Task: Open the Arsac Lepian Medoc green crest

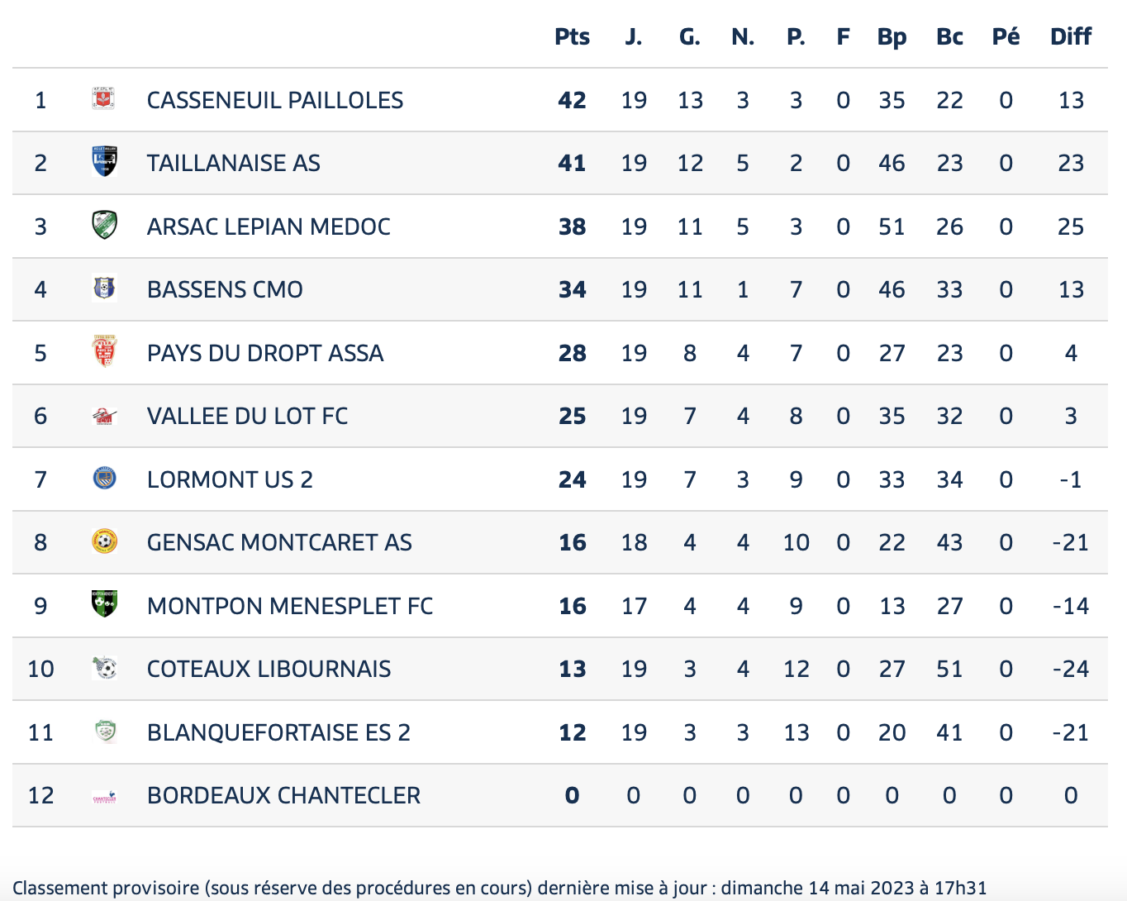Action: pyautogui.click(x=104, y=226)
